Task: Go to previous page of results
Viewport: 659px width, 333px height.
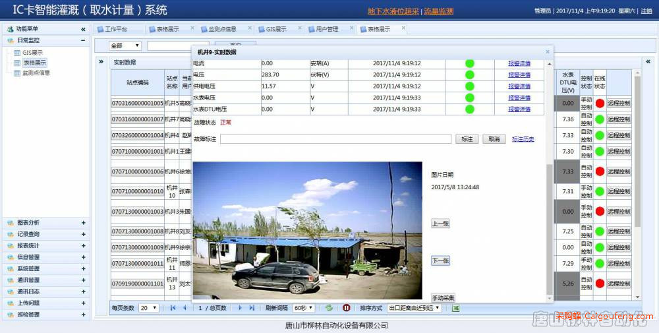Action: tap(185, 308)
